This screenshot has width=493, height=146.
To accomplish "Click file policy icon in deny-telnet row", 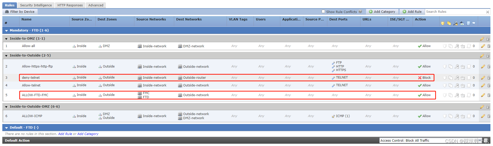I will click(x=451, y=78).
